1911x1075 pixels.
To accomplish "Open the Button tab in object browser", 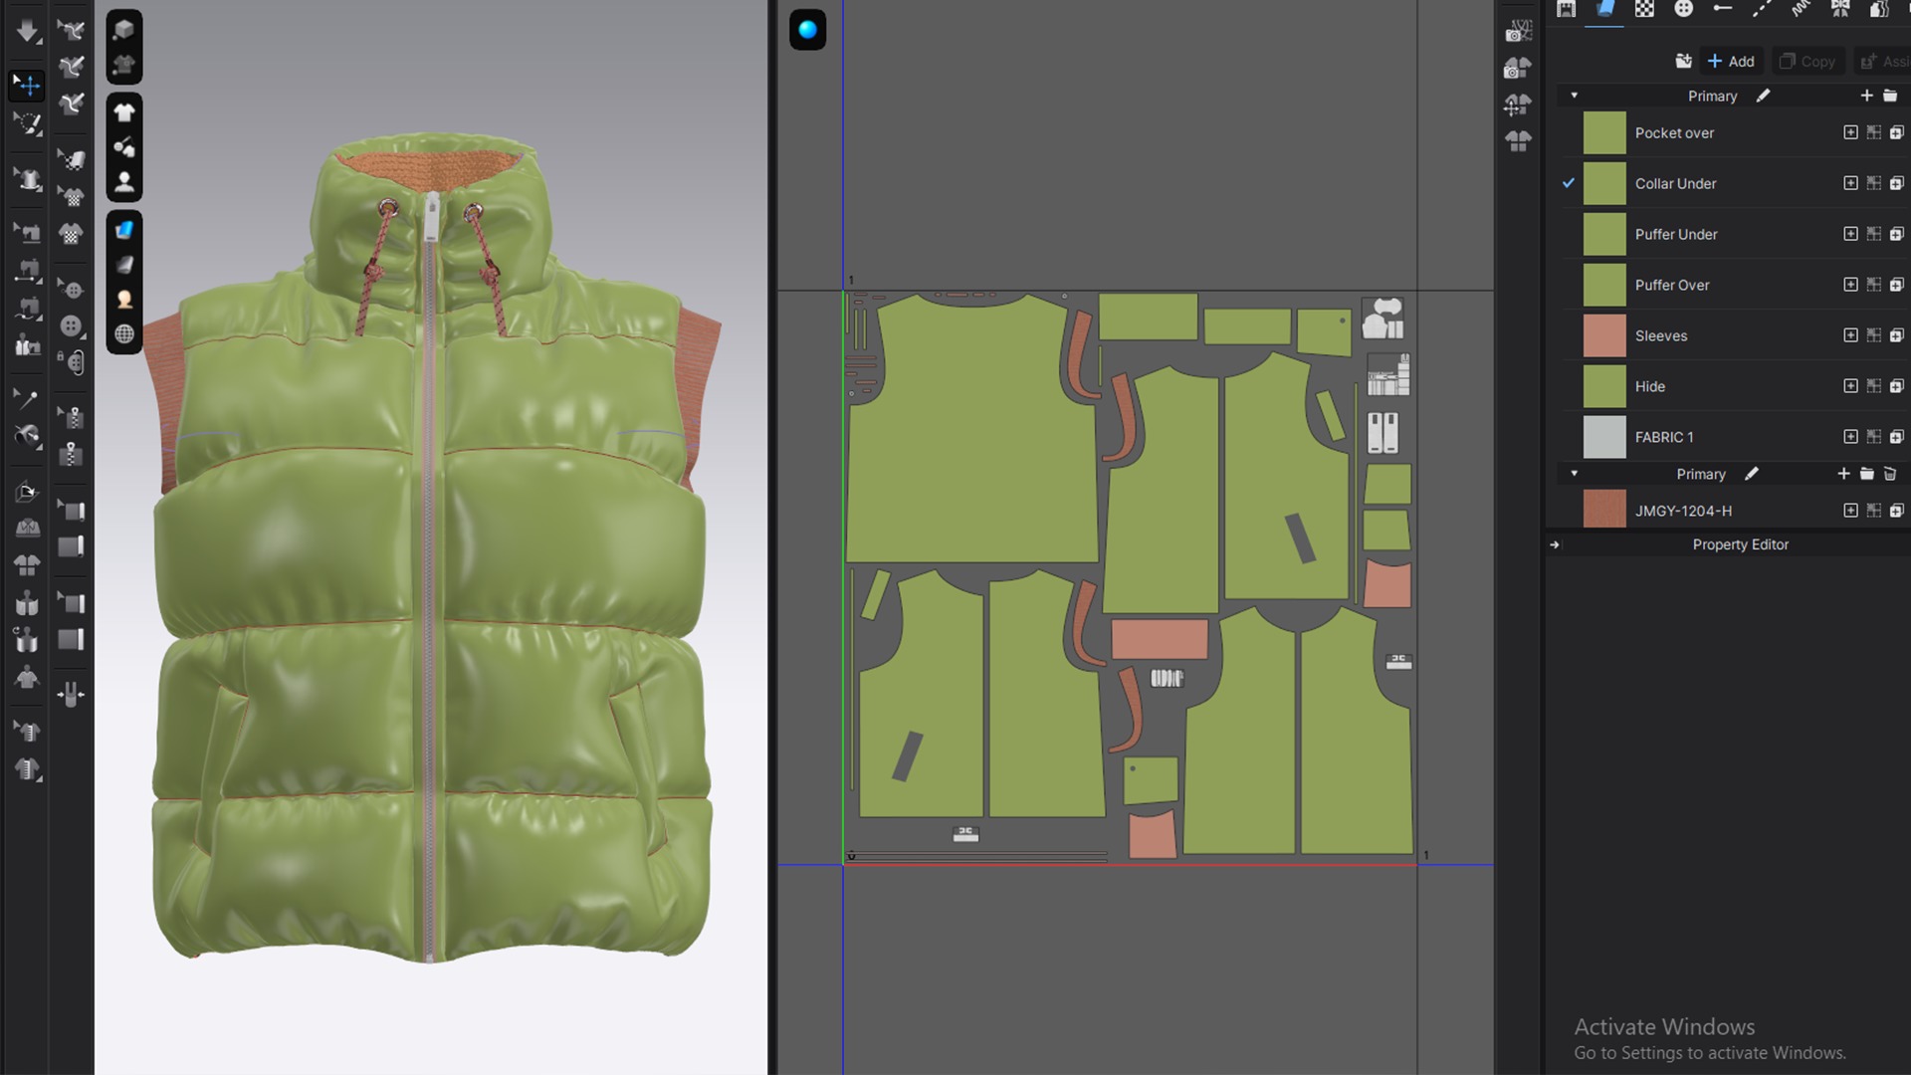I will (x=1683, y=9).
